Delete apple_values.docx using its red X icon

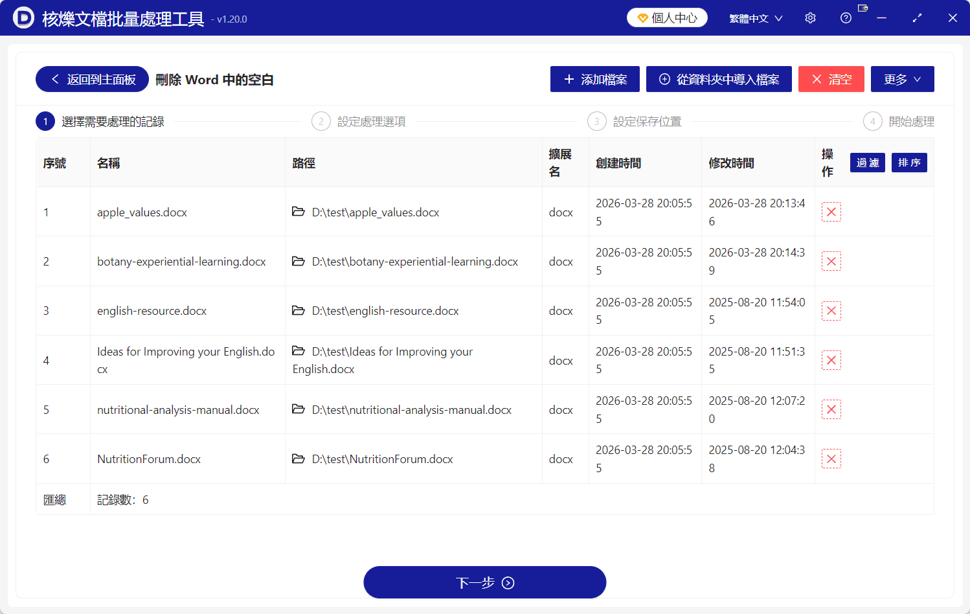[x=831, y=212]
